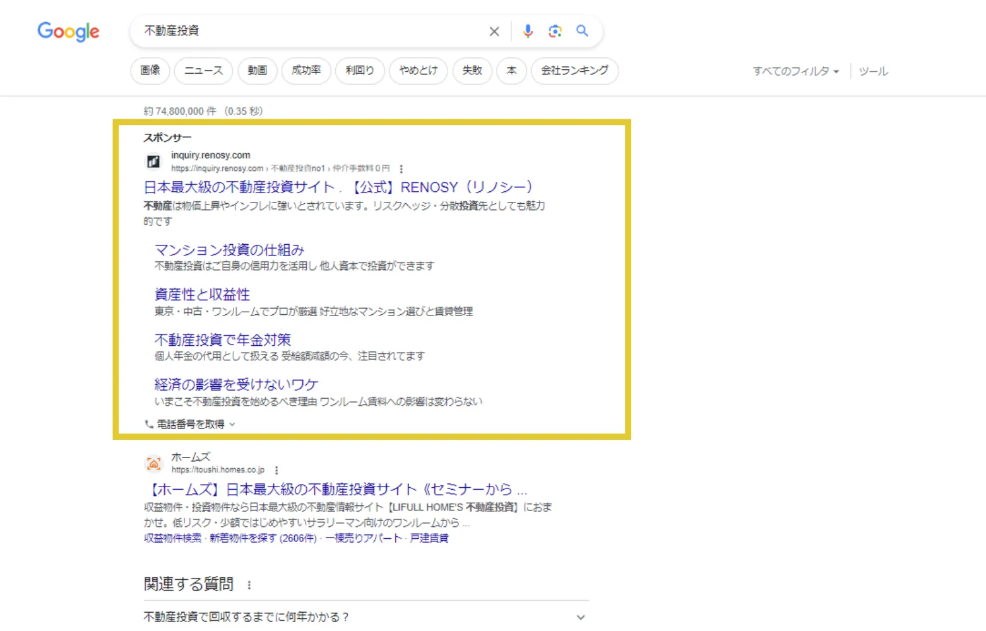Open the ツール button

tap(874, 71)
